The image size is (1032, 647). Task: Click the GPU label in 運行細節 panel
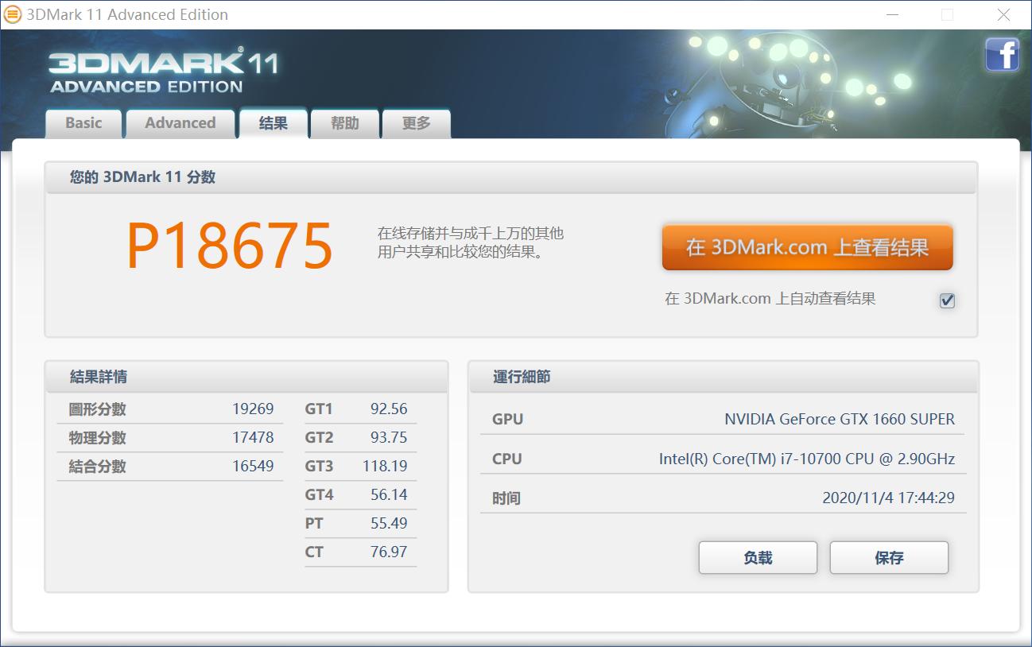coord(506,419)
